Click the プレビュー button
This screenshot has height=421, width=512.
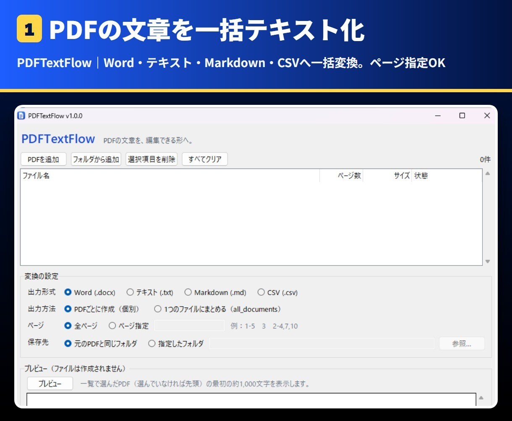pos(50,384)
